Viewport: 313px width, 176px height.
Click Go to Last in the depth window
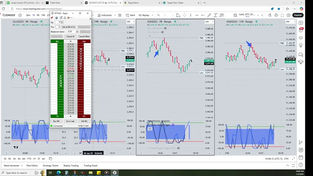[70, 121]
